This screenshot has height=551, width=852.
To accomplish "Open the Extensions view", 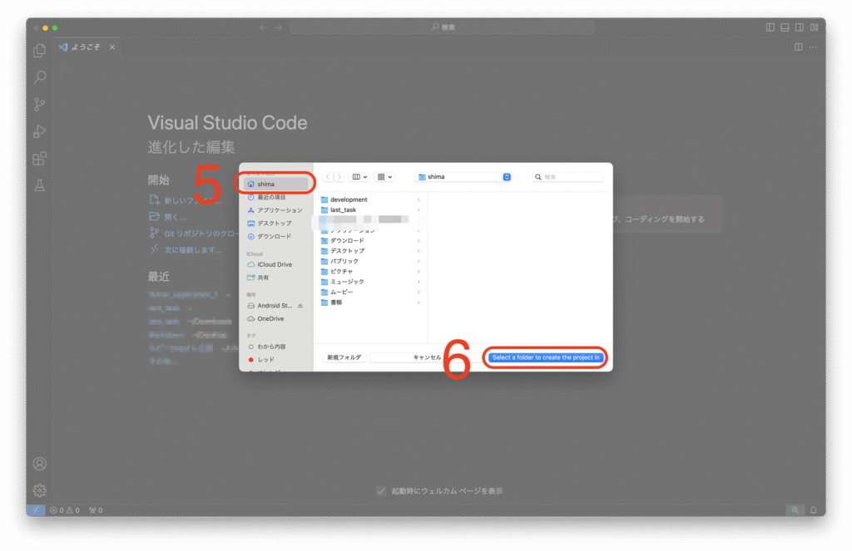I will click(40, 159).
